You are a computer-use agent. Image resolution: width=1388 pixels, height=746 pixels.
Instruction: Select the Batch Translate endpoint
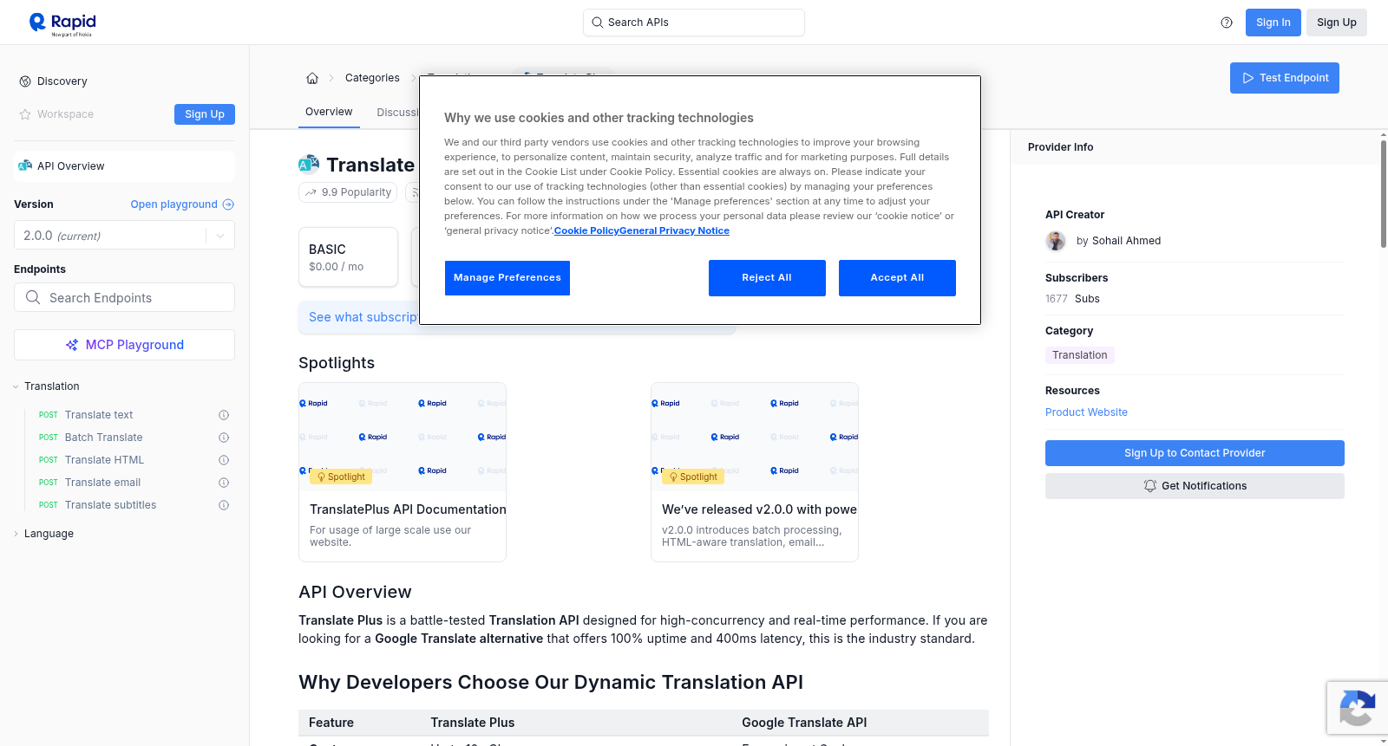coord(104,438)
